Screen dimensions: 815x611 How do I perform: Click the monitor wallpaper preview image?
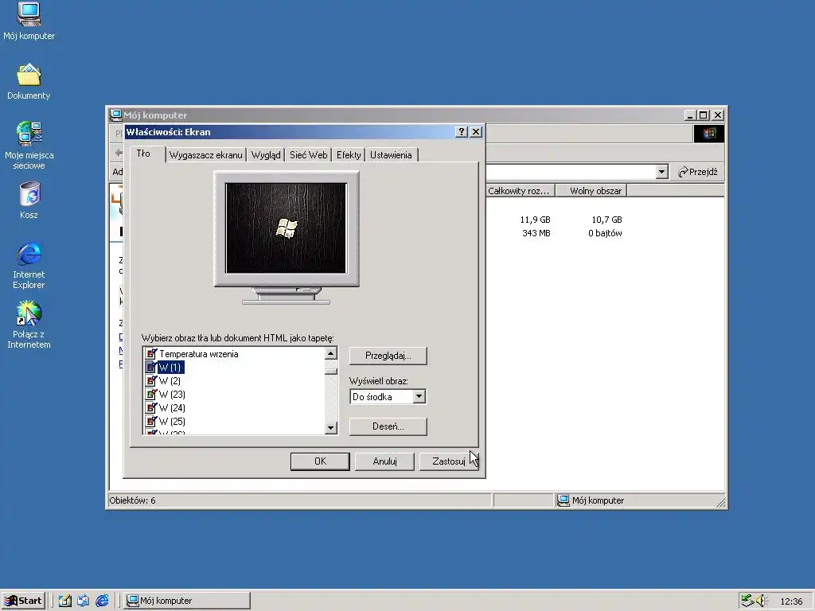pos(286,228)
